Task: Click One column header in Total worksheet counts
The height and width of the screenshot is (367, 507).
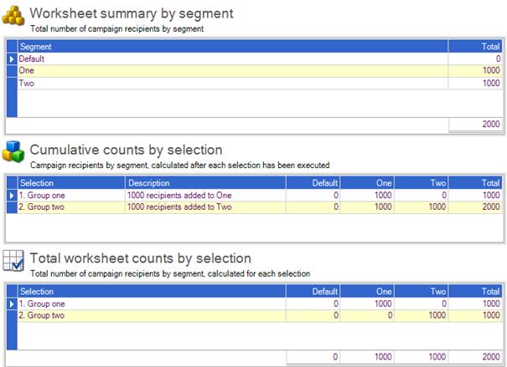Action: (x=367, y=291)
